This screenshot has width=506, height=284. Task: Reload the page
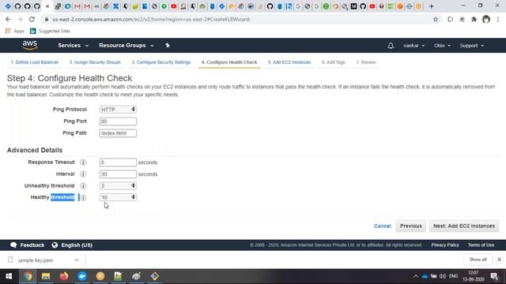pyautogui.click(x=32, y=19)
